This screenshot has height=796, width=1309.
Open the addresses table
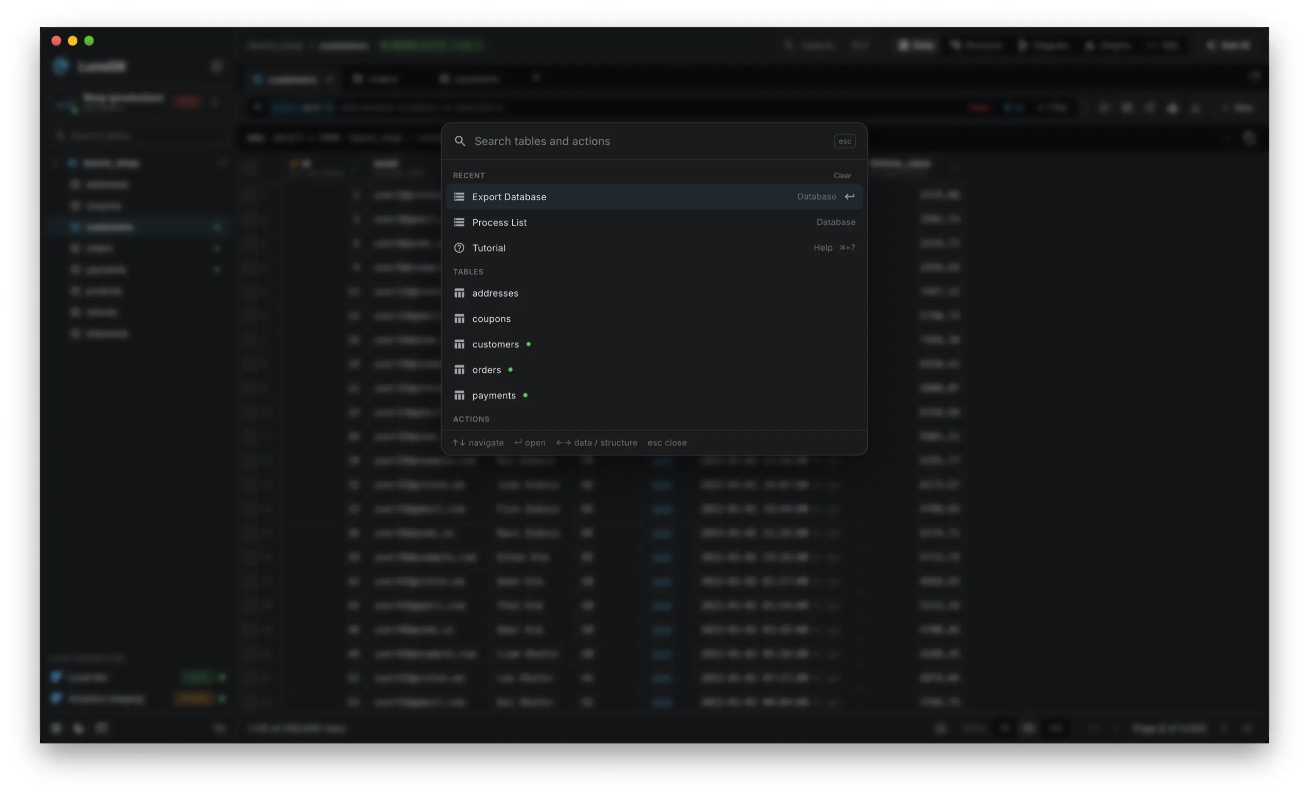[654, 293]
